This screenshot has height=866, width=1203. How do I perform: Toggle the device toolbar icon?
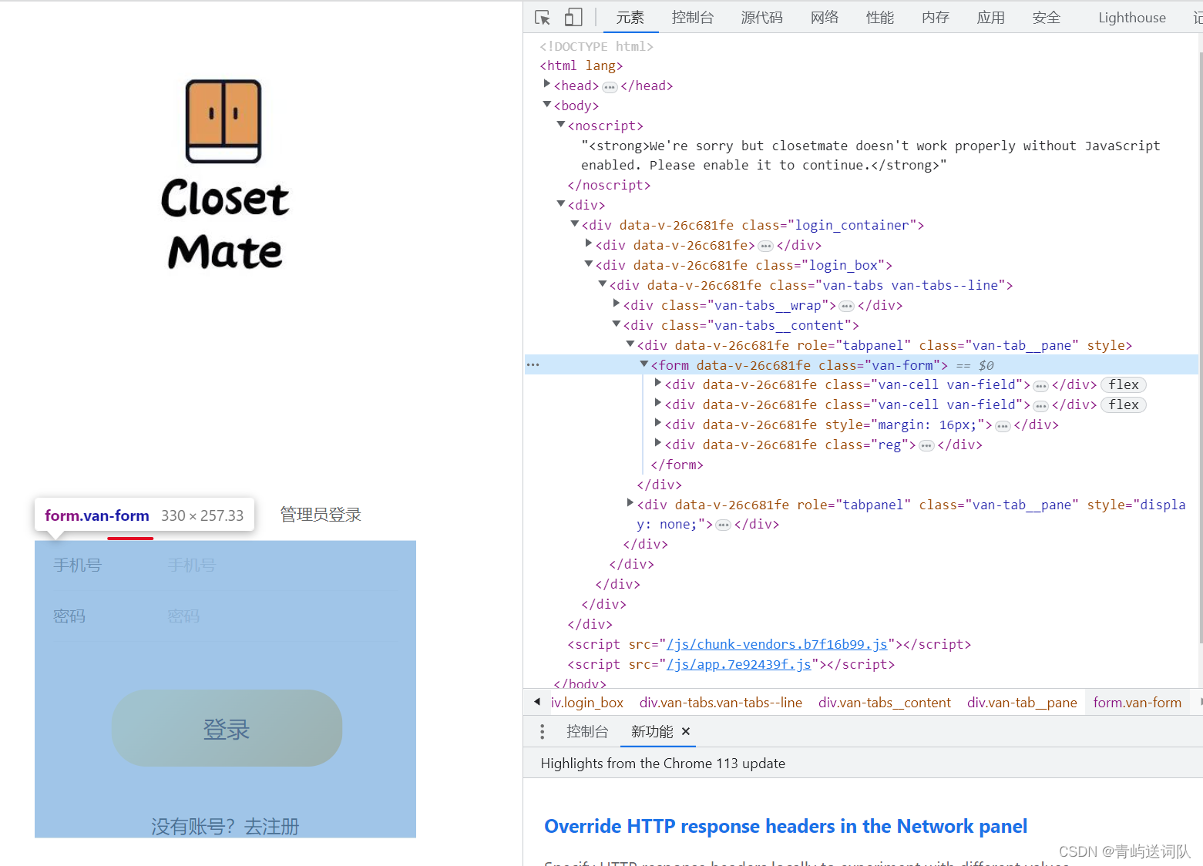click(573, 17)
